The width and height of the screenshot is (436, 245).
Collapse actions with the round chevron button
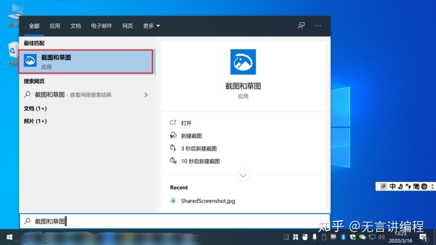243,175
